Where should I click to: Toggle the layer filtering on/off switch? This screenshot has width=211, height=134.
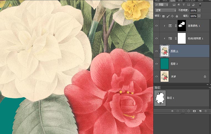[x=200, y=5]
